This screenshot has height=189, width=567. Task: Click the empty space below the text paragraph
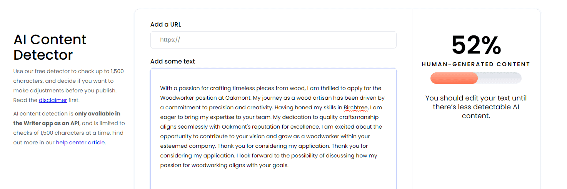[x=273, y=179]
